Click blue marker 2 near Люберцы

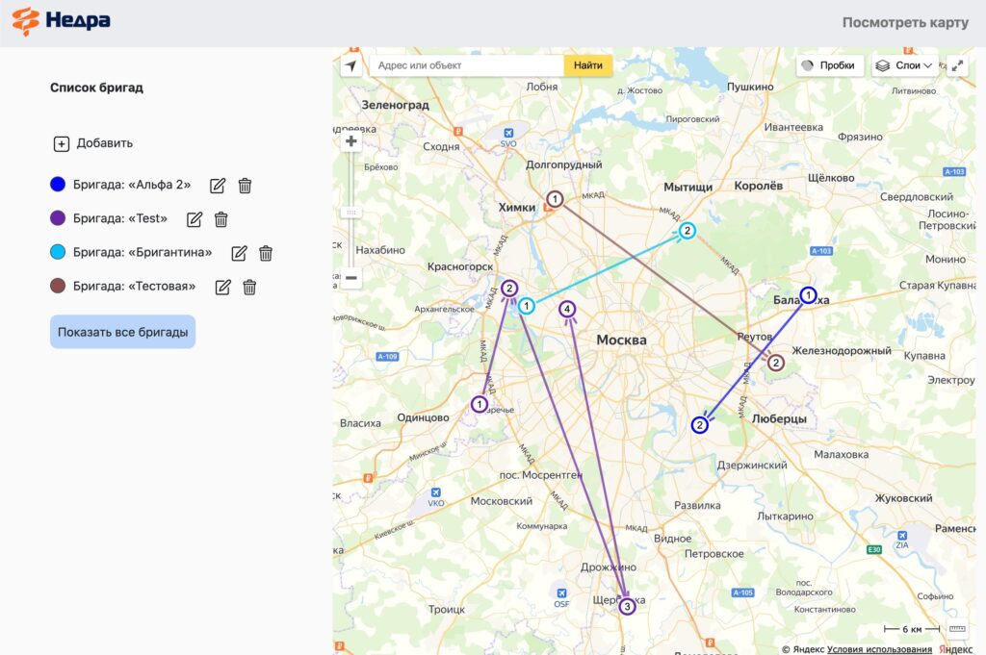click(700, 425)
